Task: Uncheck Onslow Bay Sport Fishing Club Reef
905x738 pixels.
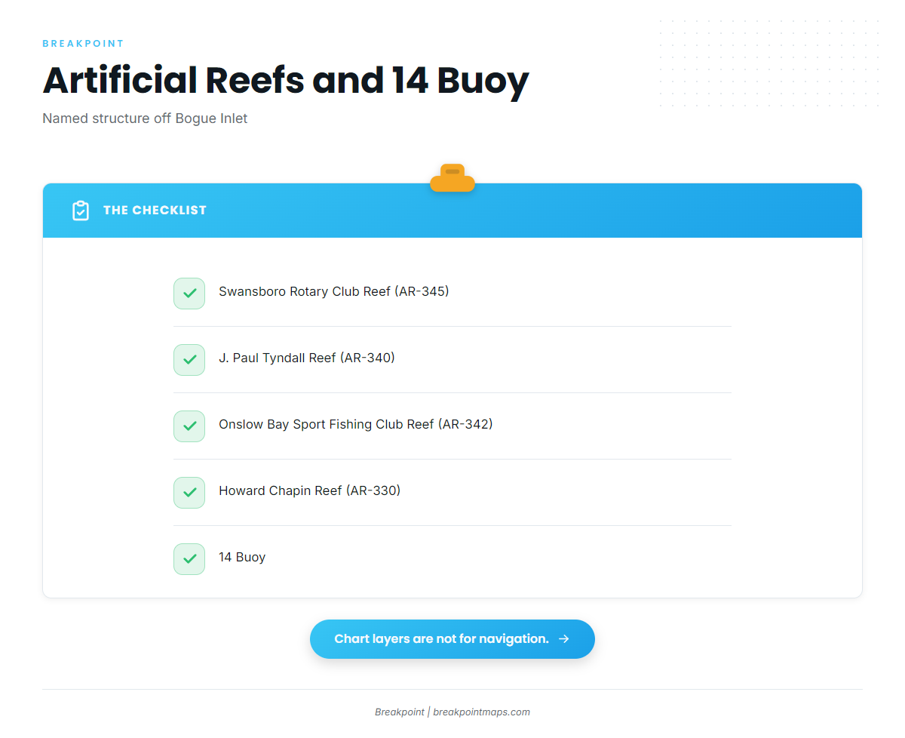Action: pyautogui.click(x=189, y=426)
